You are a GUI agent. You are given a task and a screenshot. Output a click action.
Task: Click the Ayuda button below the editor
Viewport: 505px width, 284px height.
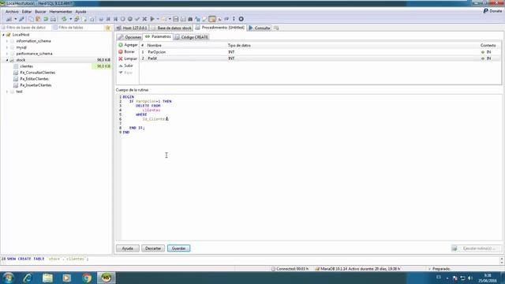click(128, 248)
